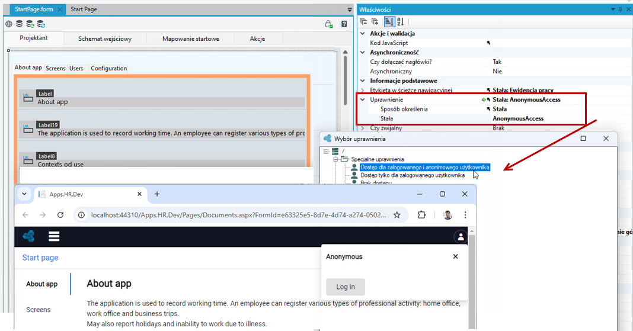Screen dimensions: 633x331
Task: Toggle categorized view in properties toolbar
Action: pos(389,22)
